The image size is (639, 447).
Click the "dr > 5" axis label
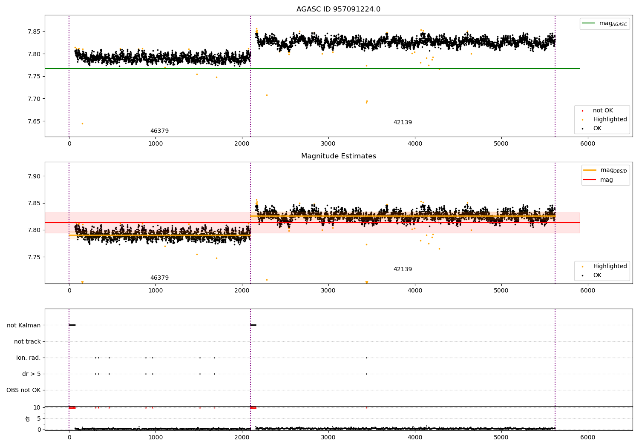coord(32,374)
